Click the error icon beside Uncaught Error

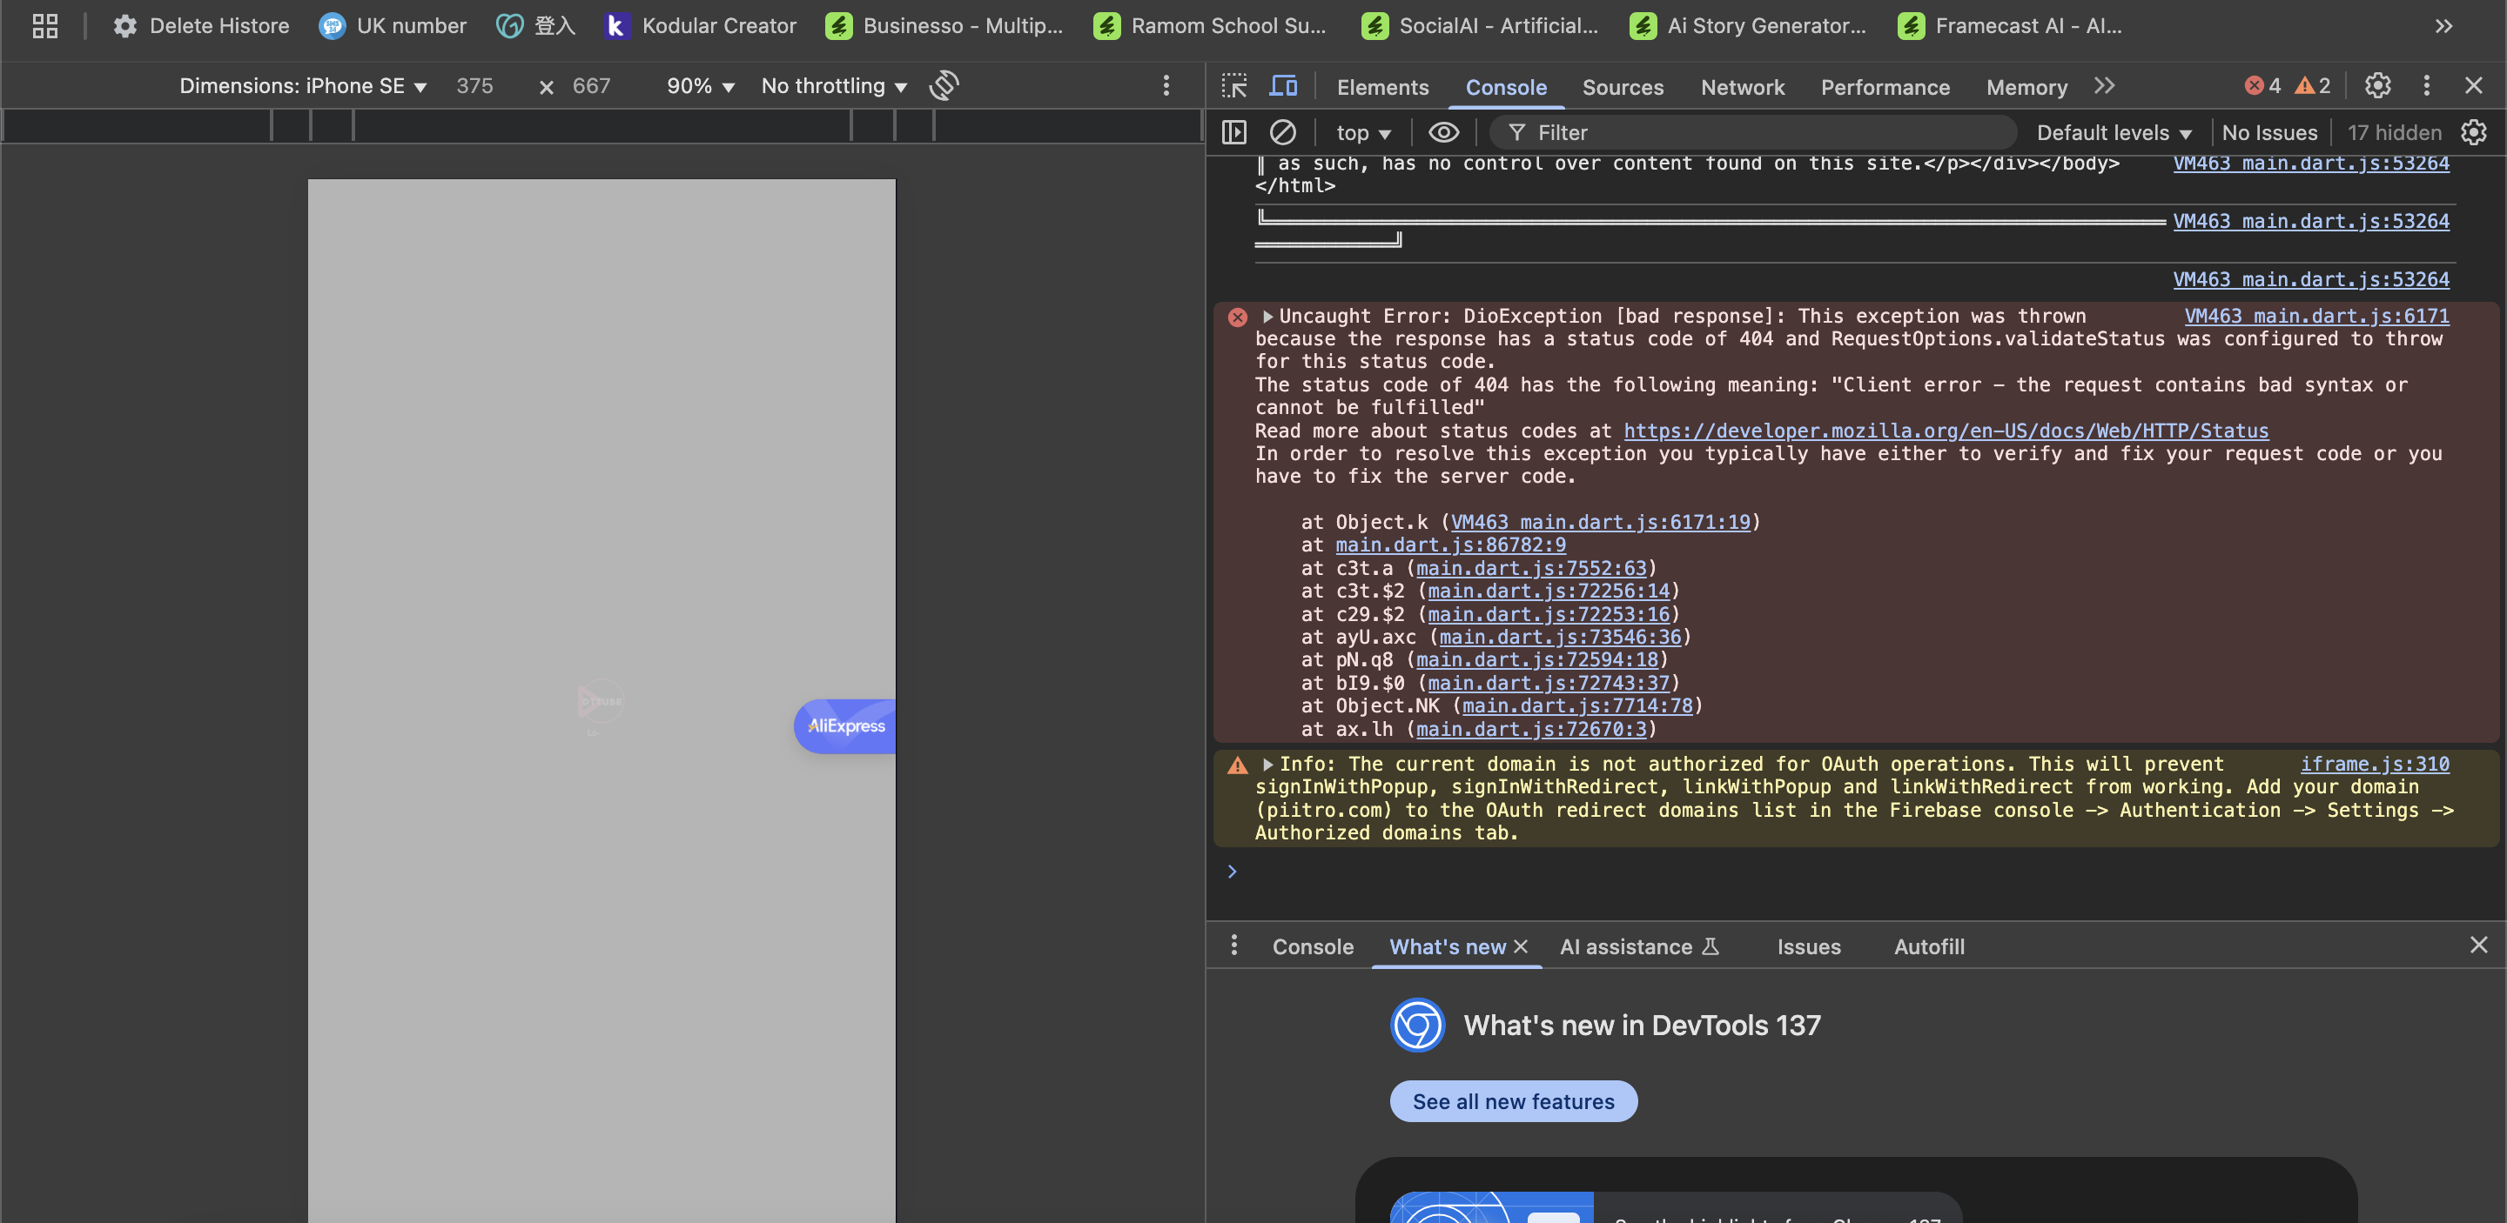pyautogui.click(x=1237, y=317)
